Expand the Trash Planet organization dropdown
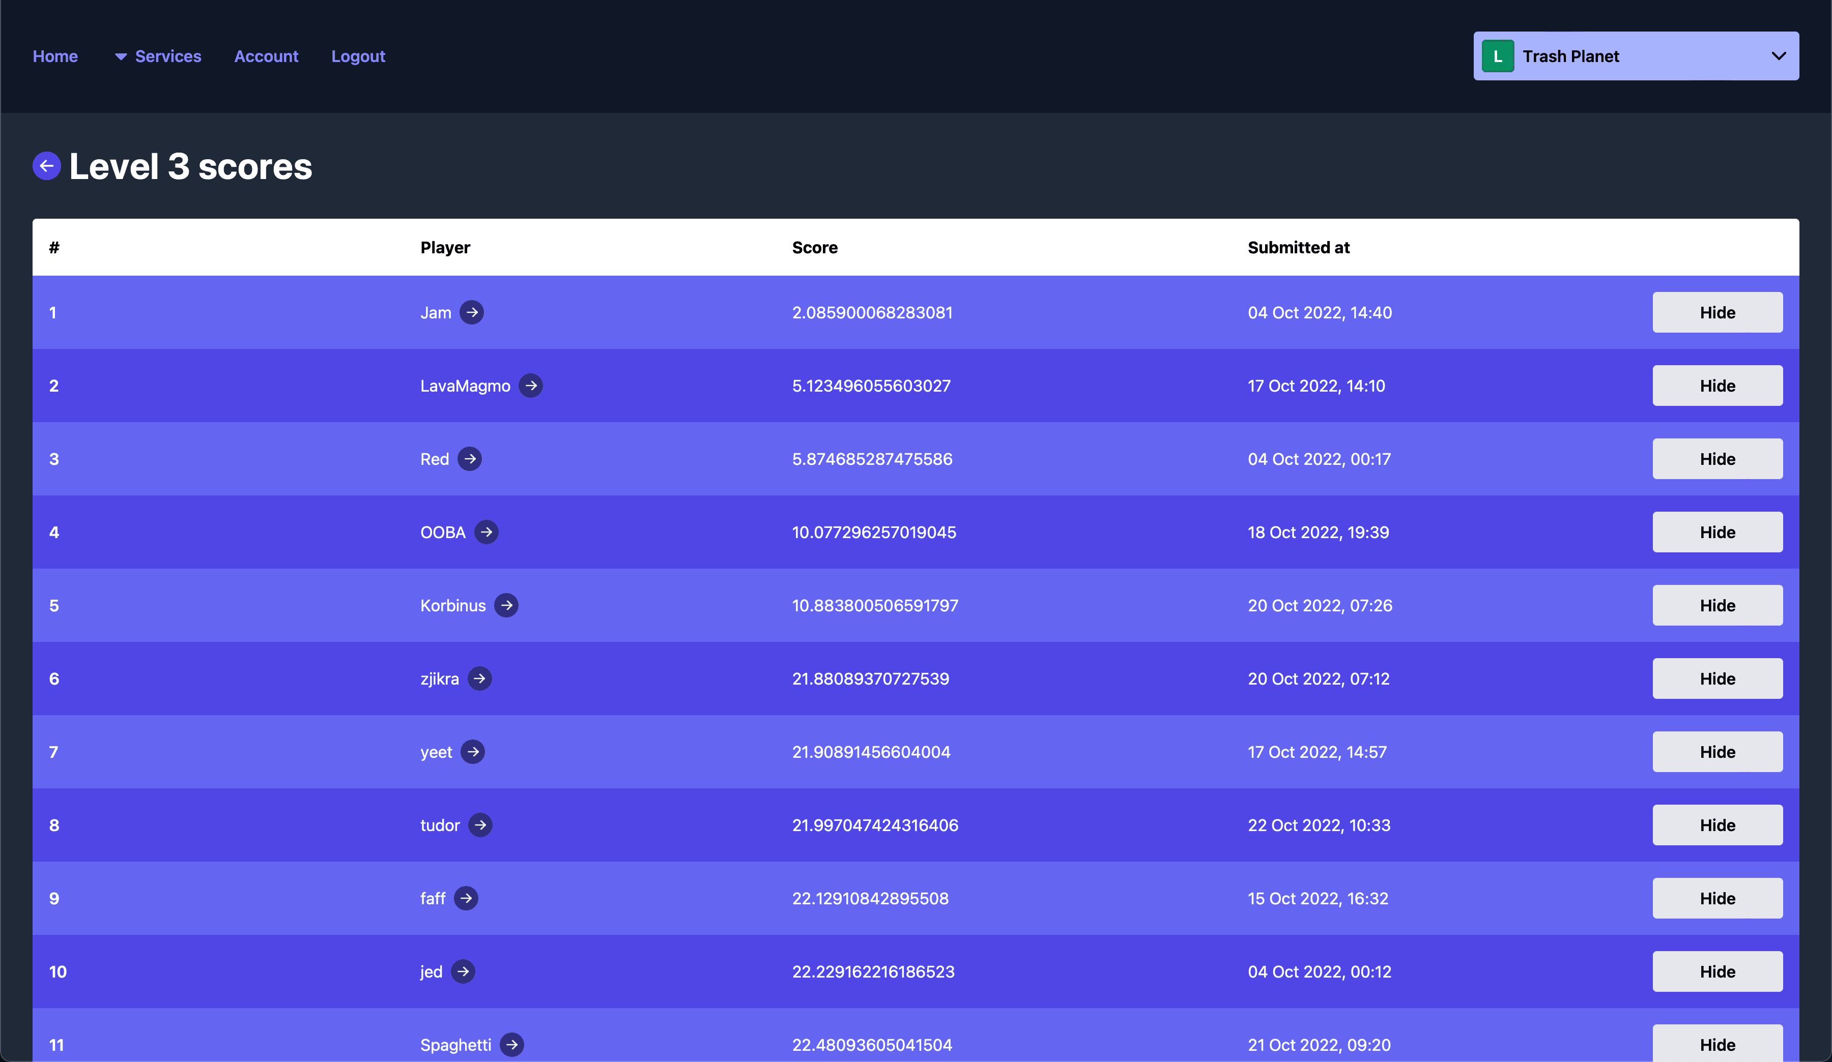 coord(1777,55)
